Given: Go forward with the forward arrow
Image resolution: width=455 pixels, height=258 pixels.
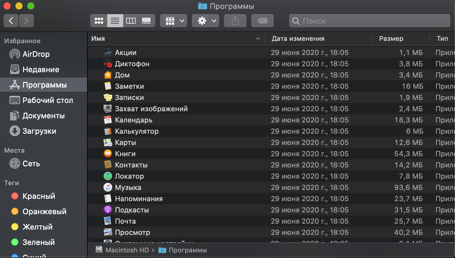Looking at the screenshot, I should [26, 21].
